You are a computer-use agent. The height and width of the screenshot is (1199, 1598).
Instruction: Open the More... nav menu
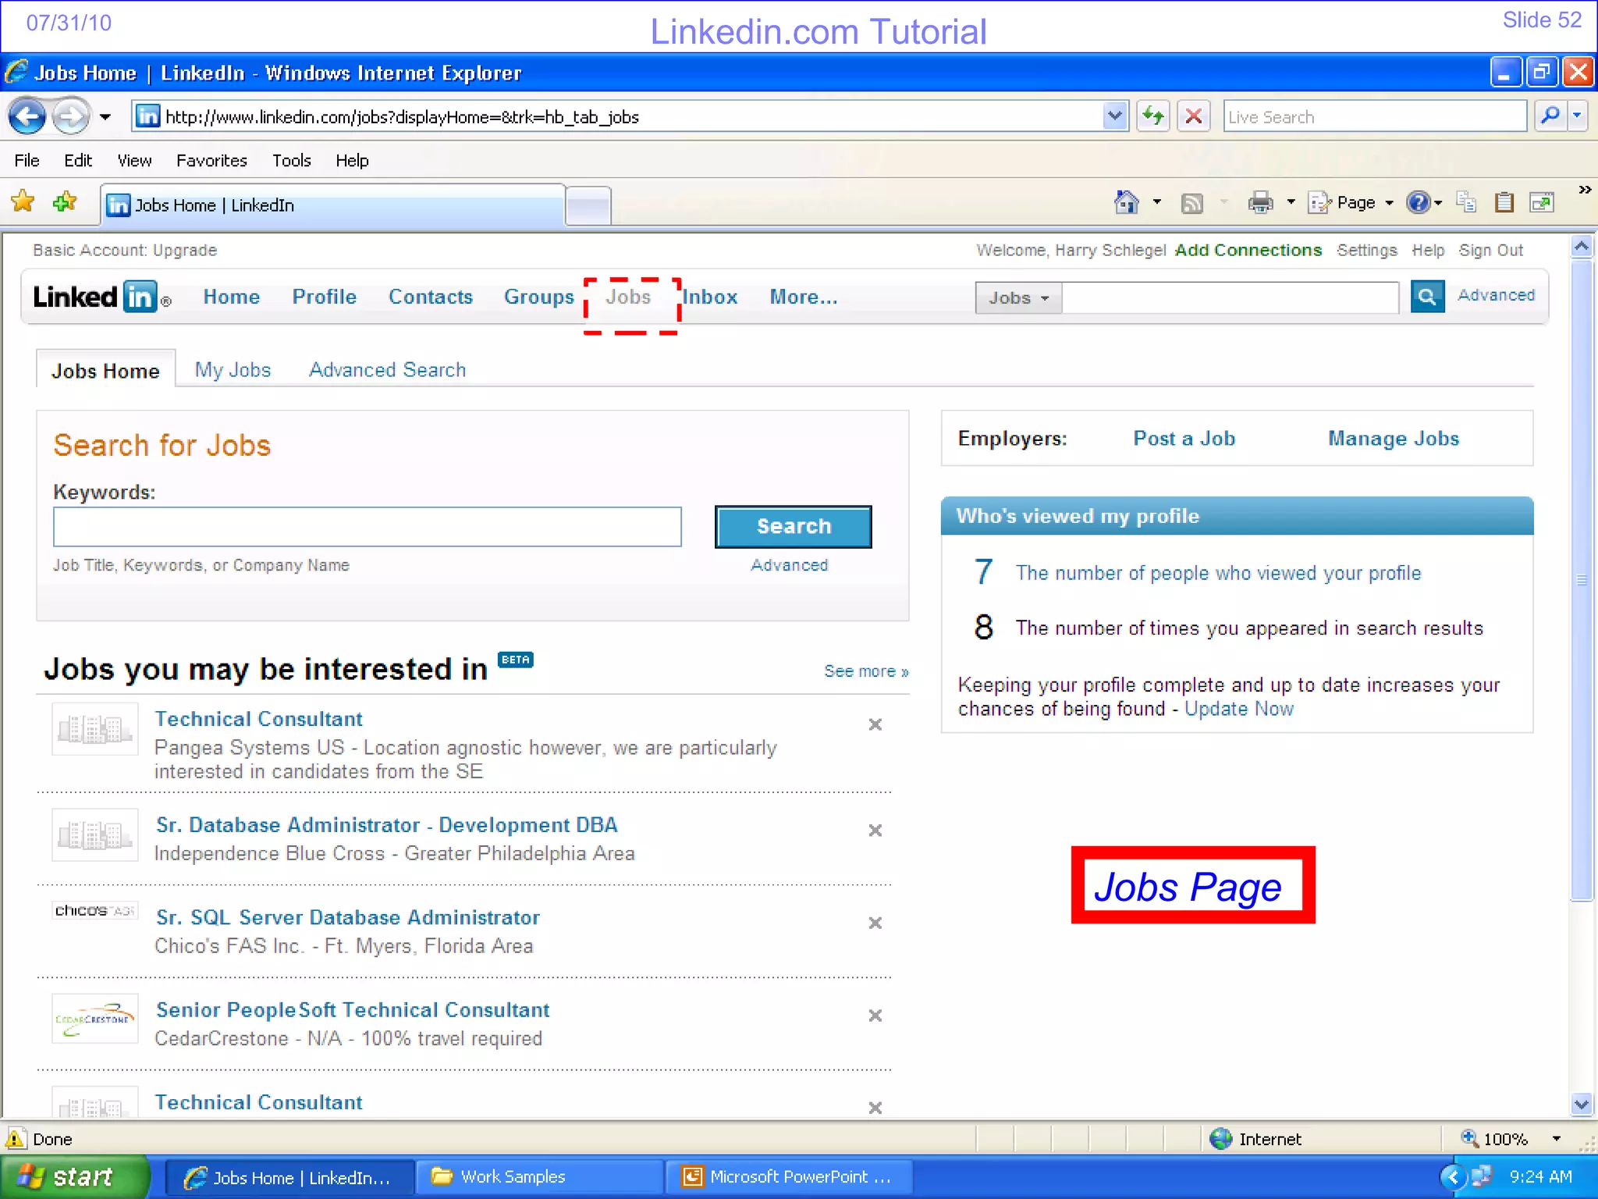[804, 297]
